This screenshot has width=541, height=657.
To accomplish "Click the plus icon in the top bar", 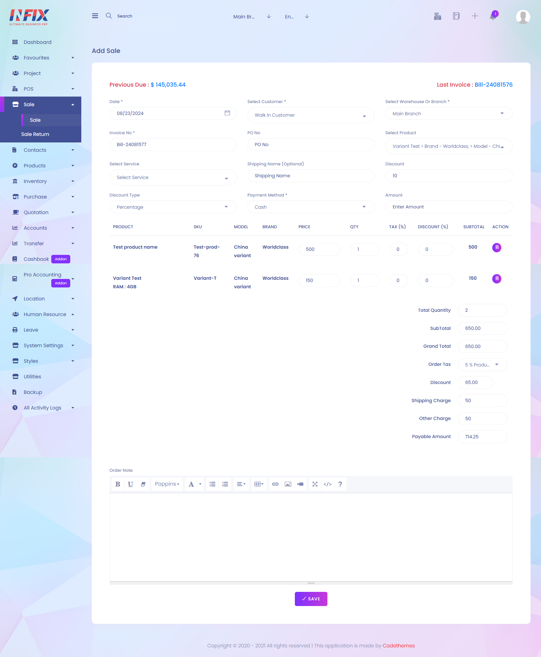I will pyautogui.click(x=475, y=16).
